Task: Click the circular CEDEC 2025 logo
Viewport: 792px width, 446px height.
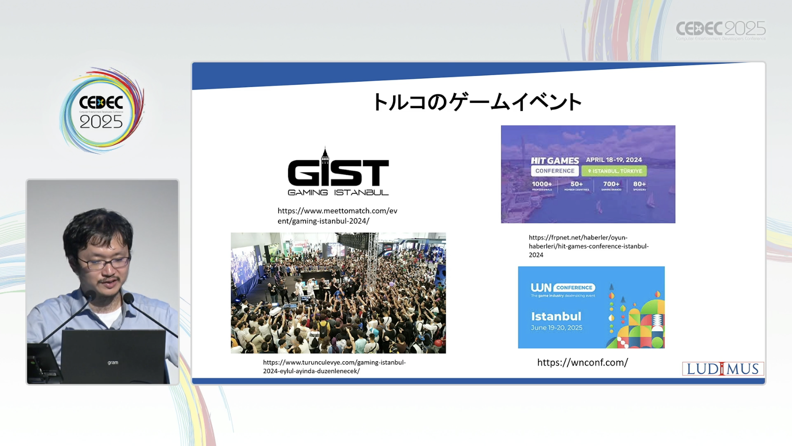Action: 101,111
